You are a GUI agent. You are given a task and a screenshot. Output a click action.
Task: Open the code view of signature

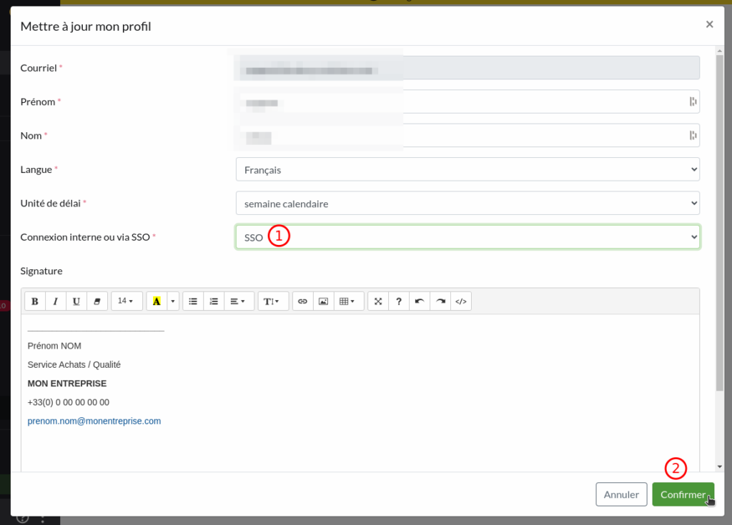(461, 301)
